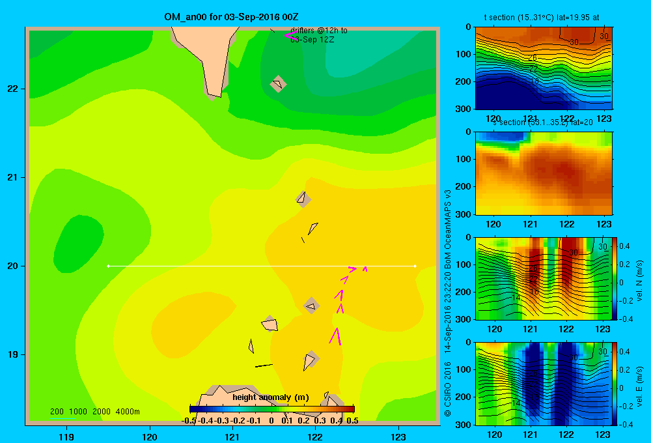Screen dimensions: 651x443
Task: Click main map longitude label 123
Action: tap(398, 436)
